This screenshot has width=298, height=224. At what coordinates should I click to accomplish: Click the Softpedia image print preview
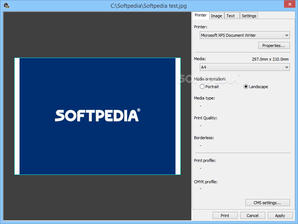coord(97,116)
